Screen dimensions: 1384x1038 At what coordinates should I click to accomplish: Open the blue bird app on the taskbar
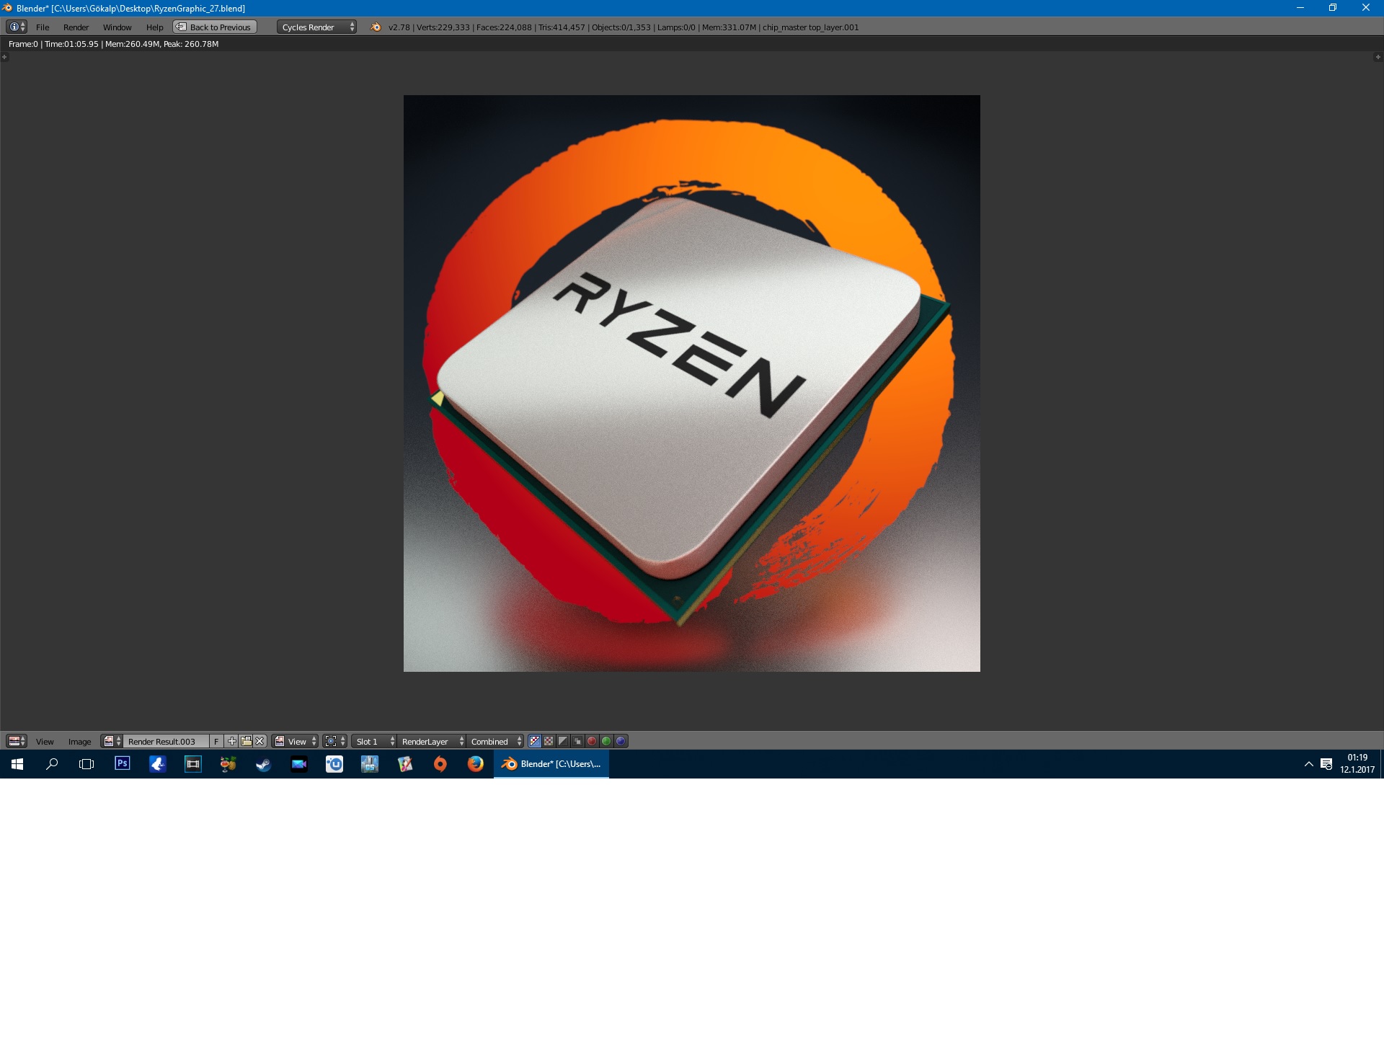(158, 764)
